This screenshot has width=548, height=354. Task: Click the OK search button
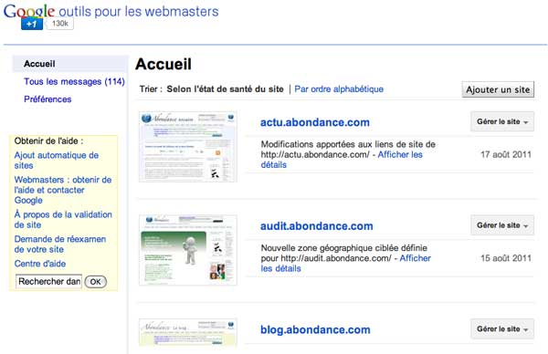point(95,282)
